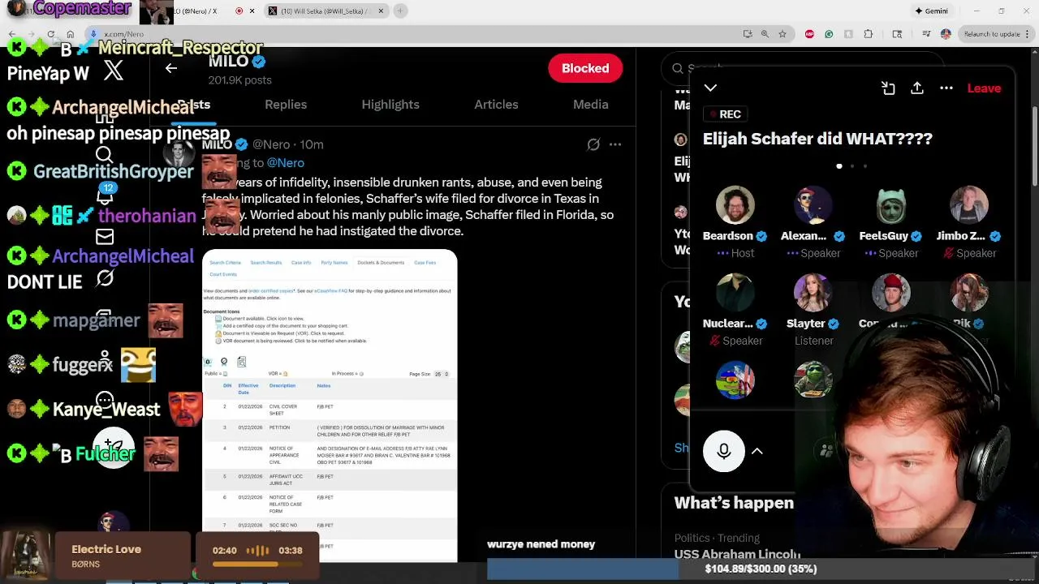Open Space three-dot more options
The width and height of the screenshot is (1039, 584).
click(x=946, y=88)
